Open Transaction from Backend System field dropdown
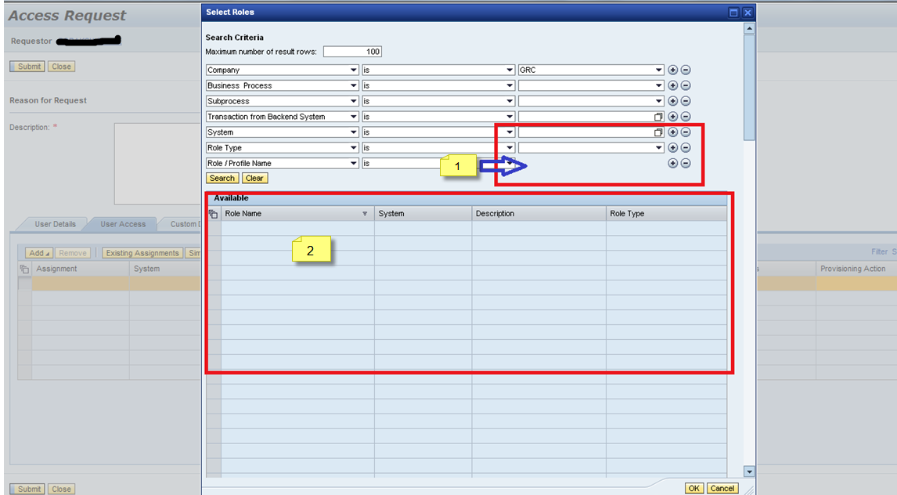 click(354, 117)
